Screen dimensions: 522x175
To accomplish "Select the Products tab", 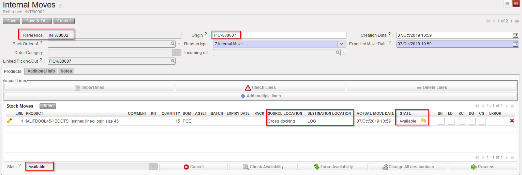I will (x=13, y=71).
